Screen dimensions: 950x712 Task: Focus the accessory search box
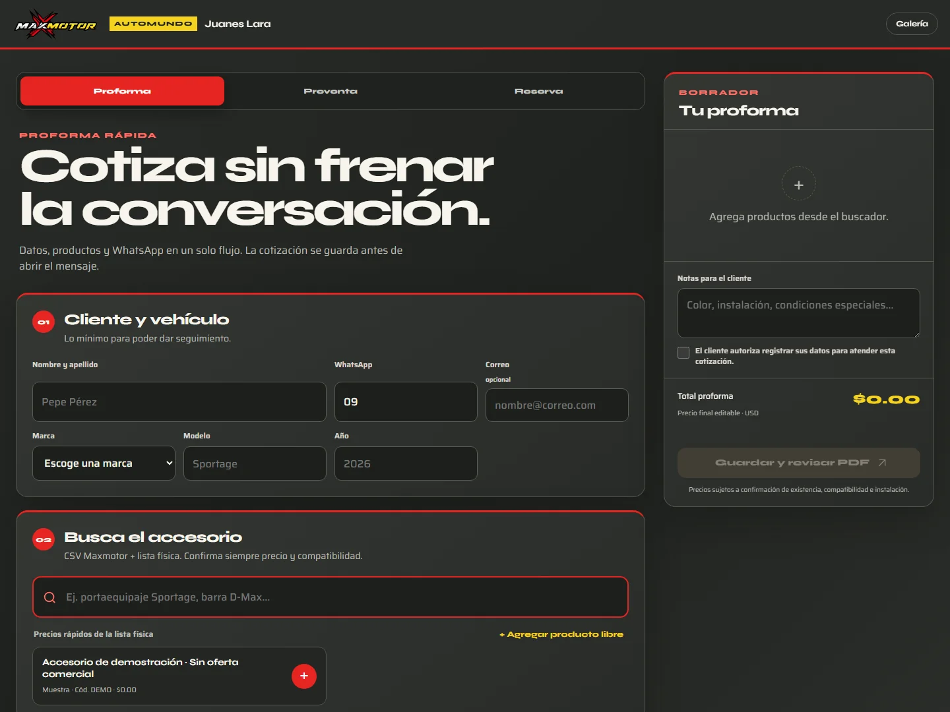click(331, 597)
